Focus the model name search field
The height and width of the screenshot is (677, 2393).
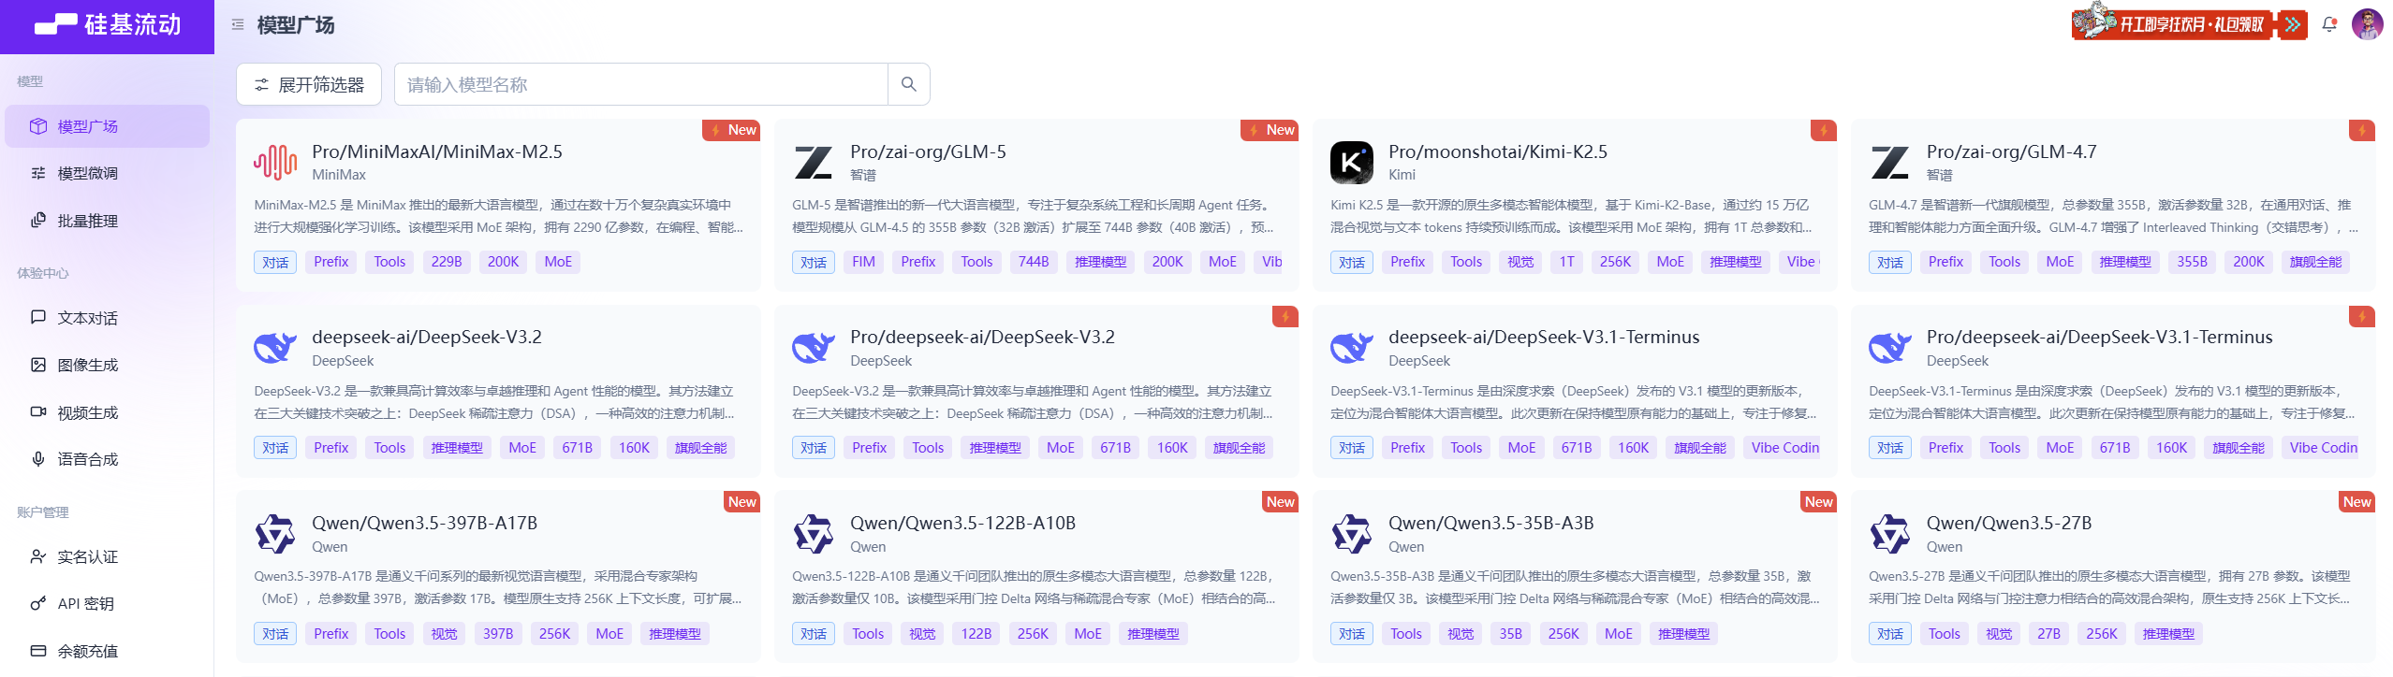pos(641,84)
